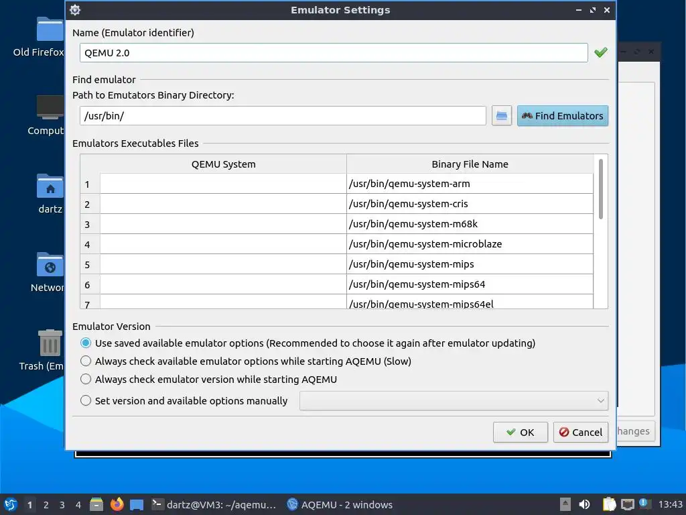Click the Cancel button

581,433
